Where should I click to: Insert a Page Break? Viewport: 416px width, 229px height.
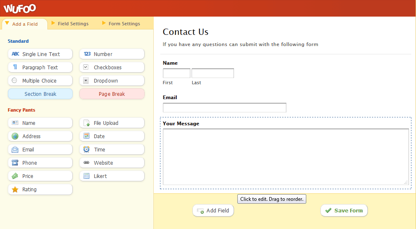coord(112,94)
